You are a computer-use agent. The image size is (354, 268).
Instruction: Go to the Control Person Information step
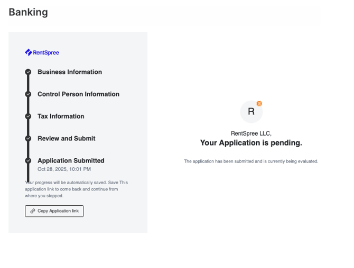pyautogui.click(x=78, y=94)
